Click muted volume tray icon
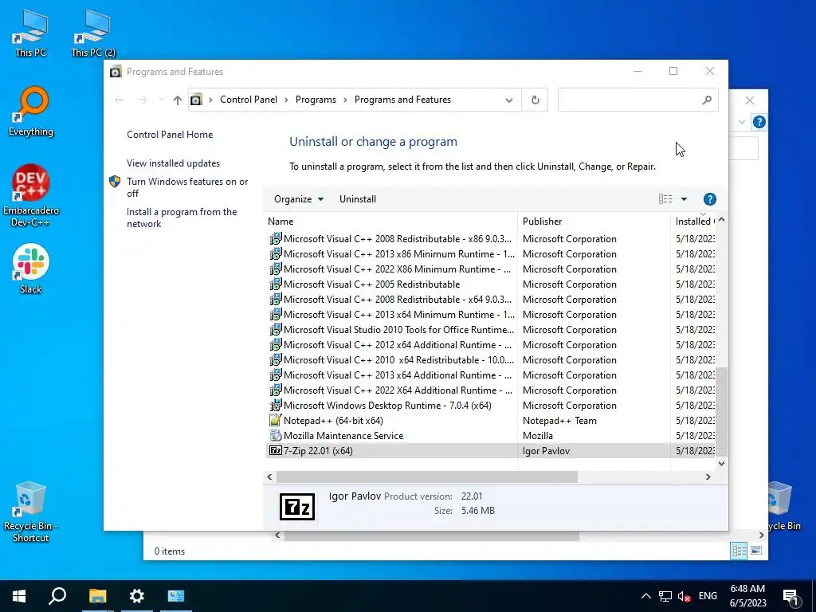The width and height of the screenshot is (816, 612). tap(685, 596)
